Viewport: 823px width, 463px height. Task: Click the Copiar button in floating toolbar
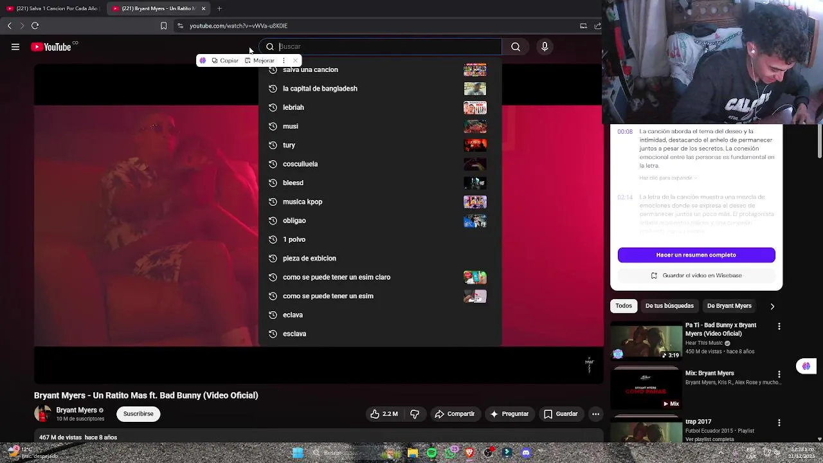[x=225, y=60]
